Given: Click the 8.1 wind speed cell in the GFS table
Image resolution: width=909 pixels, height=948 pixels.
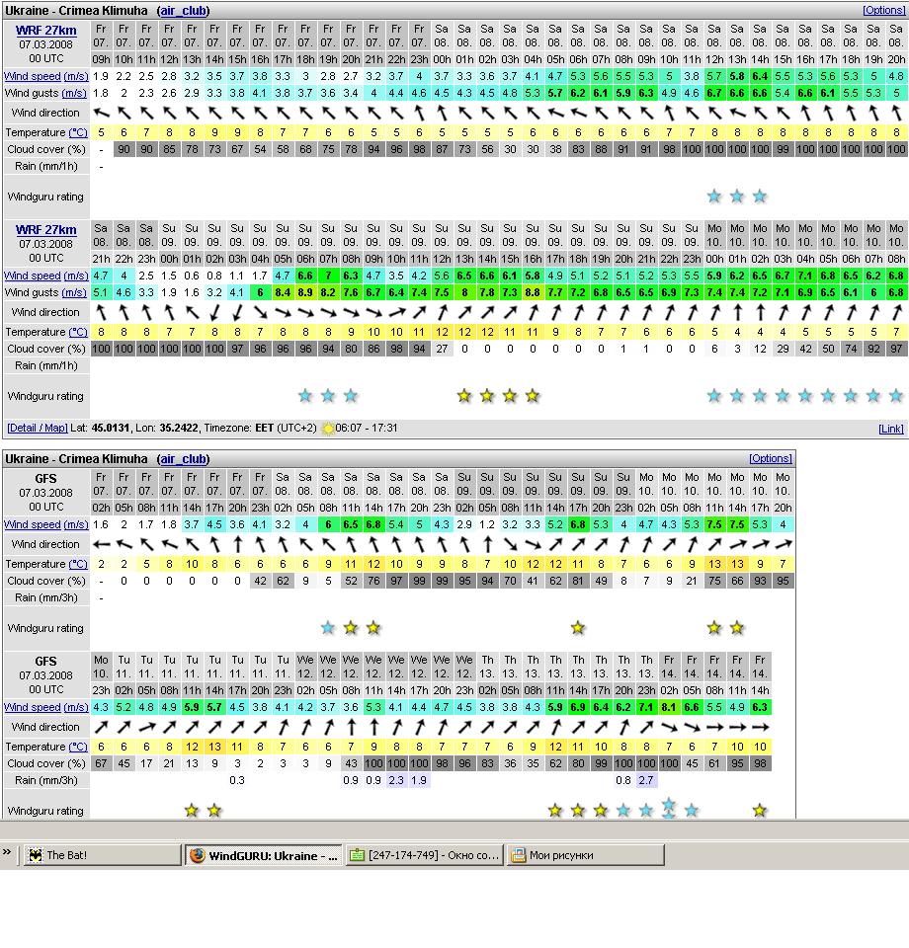Looking at the screenshot, I should 669,707.
